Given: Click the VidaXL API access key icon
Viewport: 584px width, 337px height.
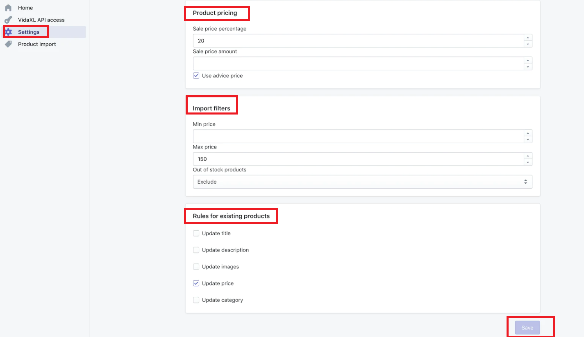Looking at the screenshot, I should pos(8,20).
